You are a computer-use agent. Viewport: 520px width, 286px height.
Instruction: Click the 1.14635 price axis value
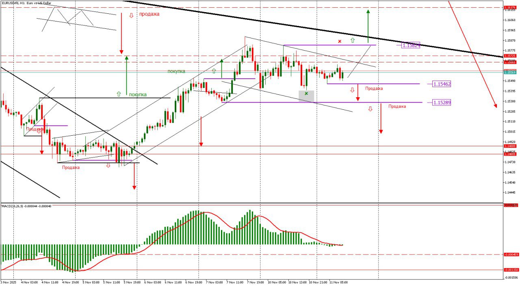[510, 172]
